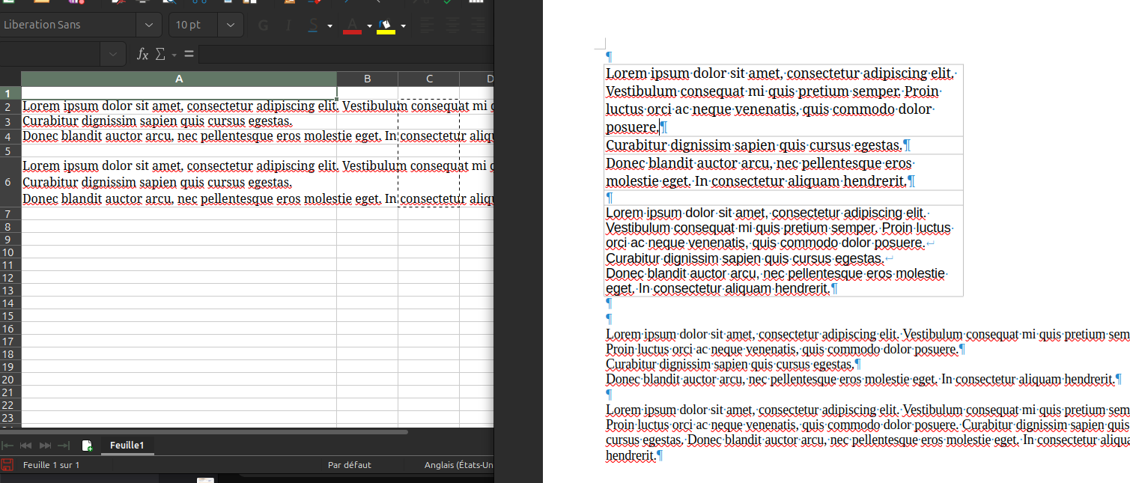The width and height of the screenshot is (1130, 483).
Task: Click cell A4 starting 'Donec blandit' in Calc
Action: 179,136
